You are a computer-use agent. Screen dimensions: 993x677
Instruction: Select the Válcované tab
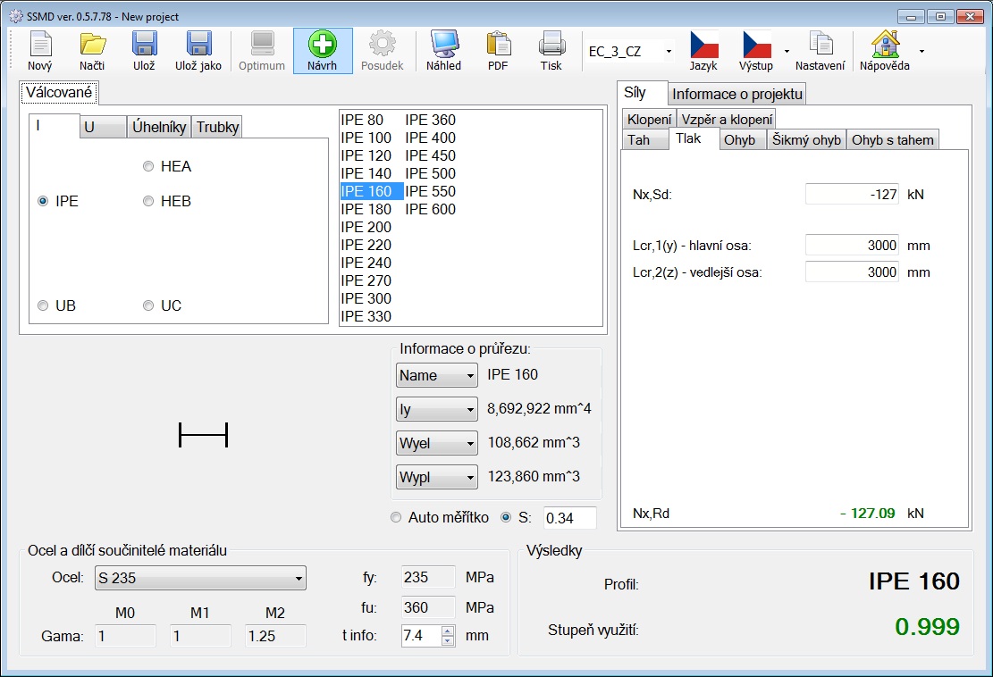(x=59, y=92)
